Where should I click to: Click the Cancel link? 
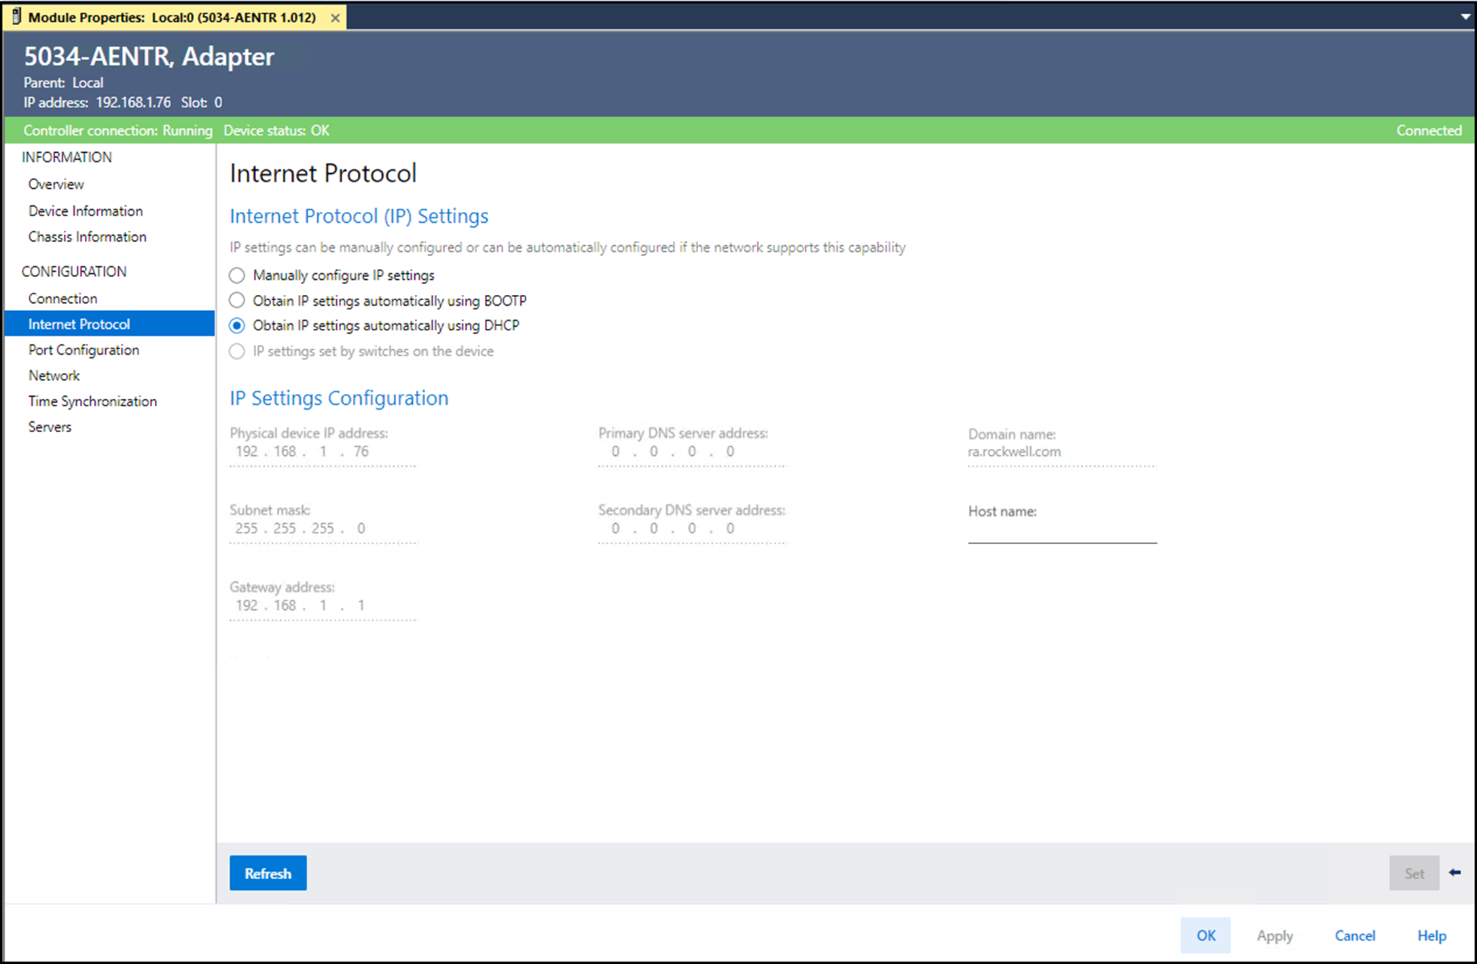(1354, 935)
